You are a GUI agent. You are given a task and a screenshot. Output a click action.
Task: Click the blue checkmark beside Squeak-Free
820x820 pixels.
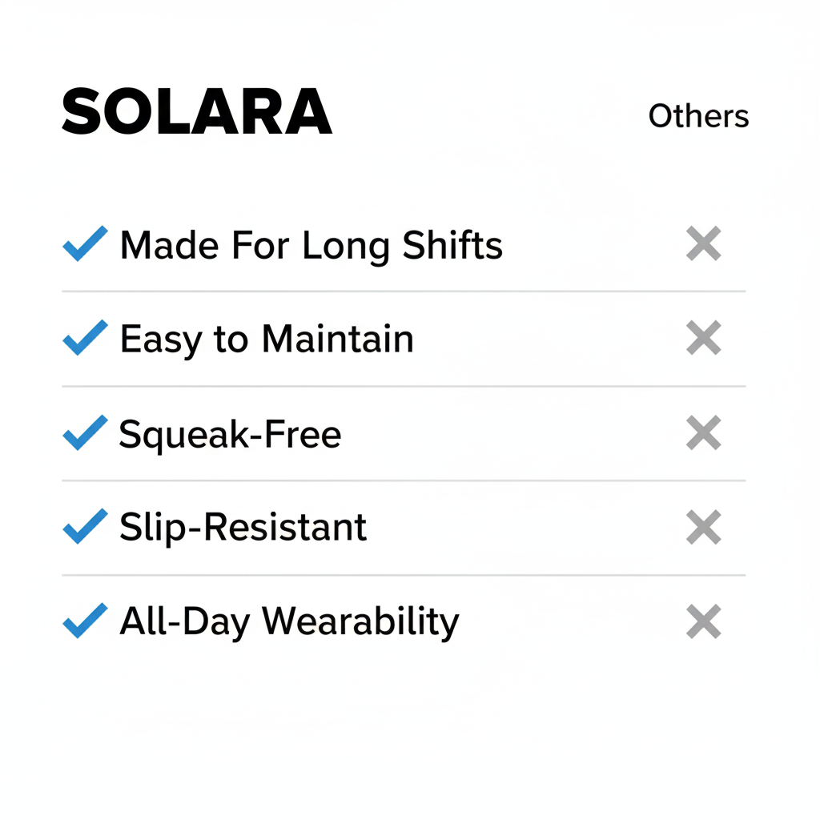click(x=85, y=432)
